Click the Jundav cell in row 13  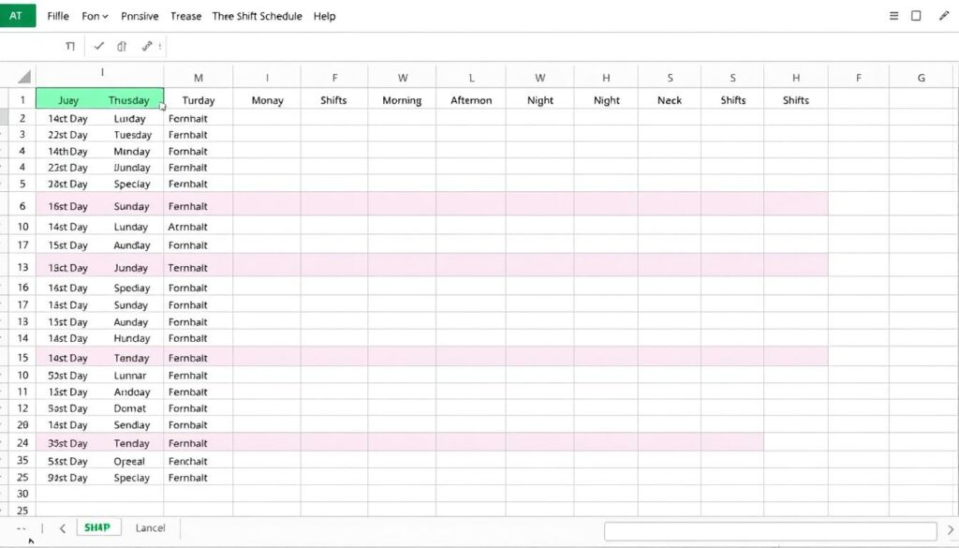[x=131, y=267]
